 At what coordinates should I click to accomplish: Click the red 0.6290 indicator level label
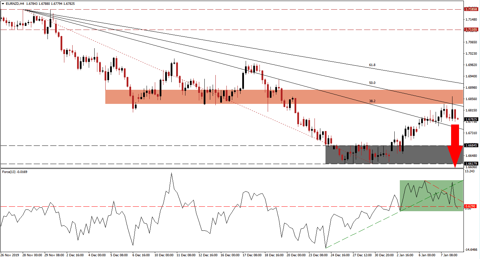tap(470, 206)
